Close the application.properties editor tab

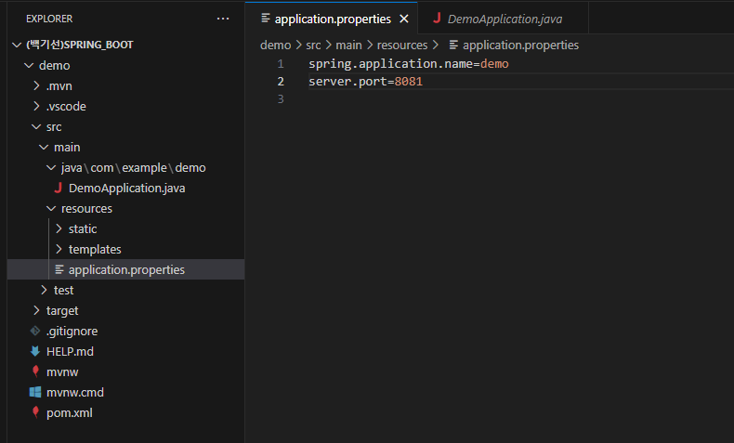pyautogui.click(x=403, y=19)
